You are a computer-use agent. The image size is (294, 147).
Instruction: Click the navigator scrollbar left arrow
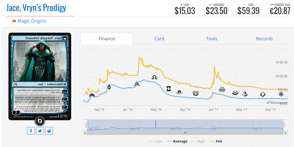(x=85, y=133)
